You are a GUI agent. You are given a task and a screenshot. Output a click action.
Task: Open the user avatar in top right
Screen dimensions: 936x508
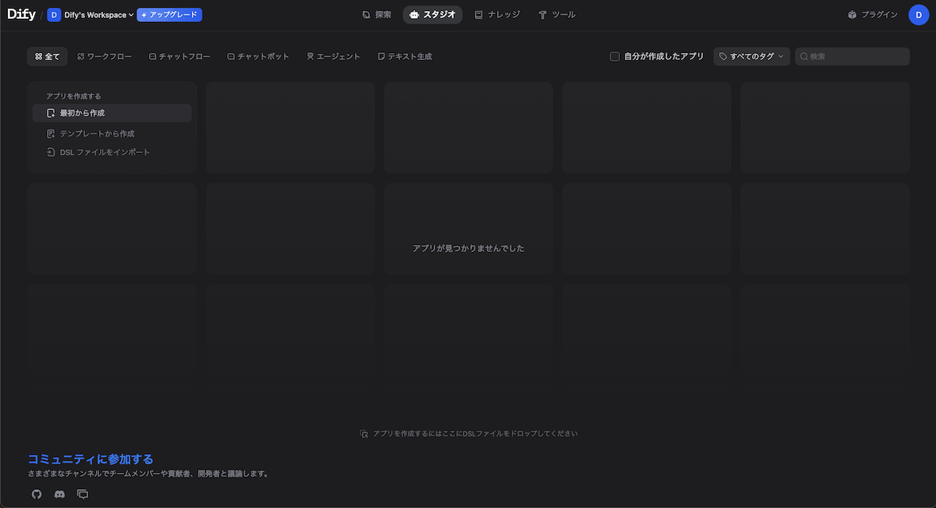[918, 15]
